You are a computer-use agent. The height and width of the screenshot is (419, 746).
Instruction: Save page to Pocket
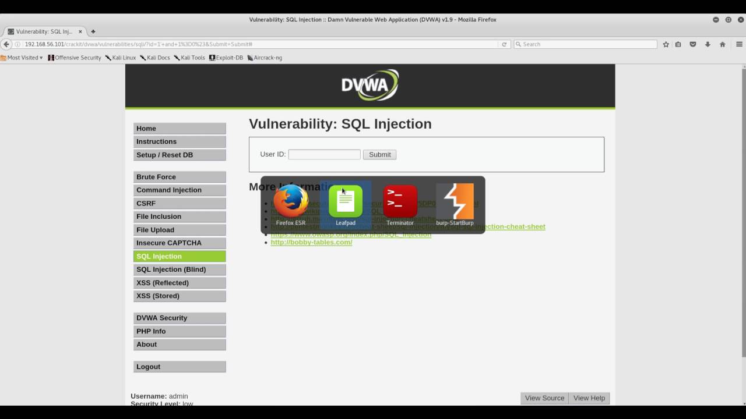point(693,44)
